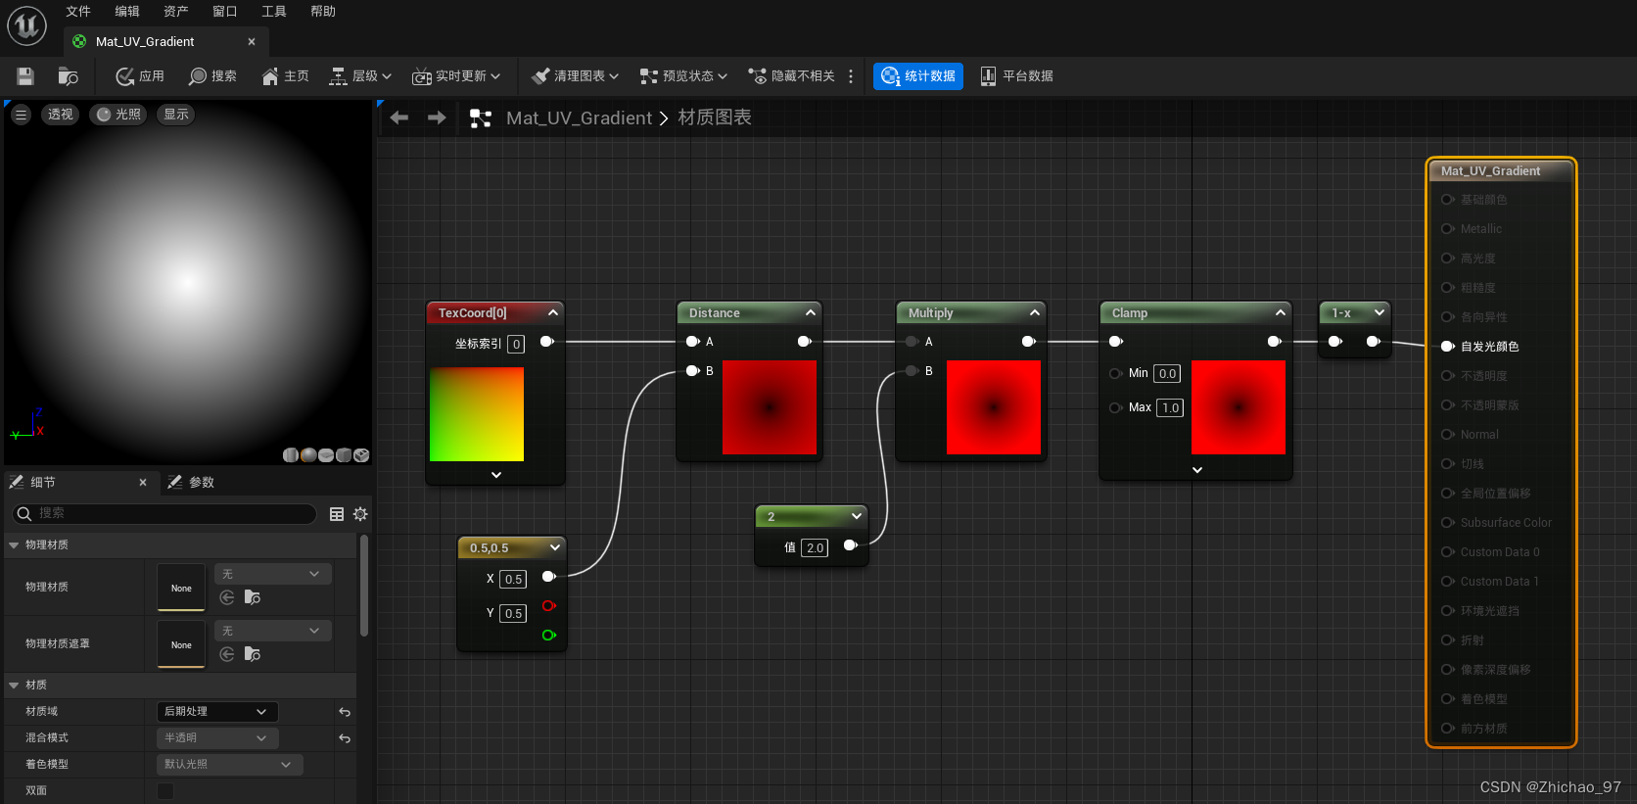
Task: Reset 材质域 to default arrow
Action: click(x=345, y=712)
